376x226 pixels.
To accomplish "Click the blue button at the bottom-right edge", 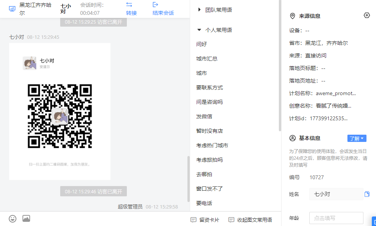I will [x=374, y=221].
